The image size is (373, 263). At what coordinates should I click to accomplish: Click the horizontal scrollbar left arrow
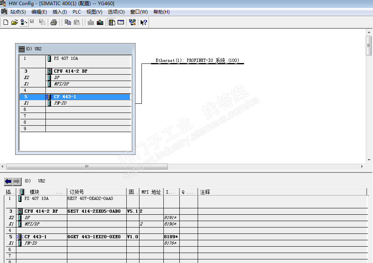3,166
